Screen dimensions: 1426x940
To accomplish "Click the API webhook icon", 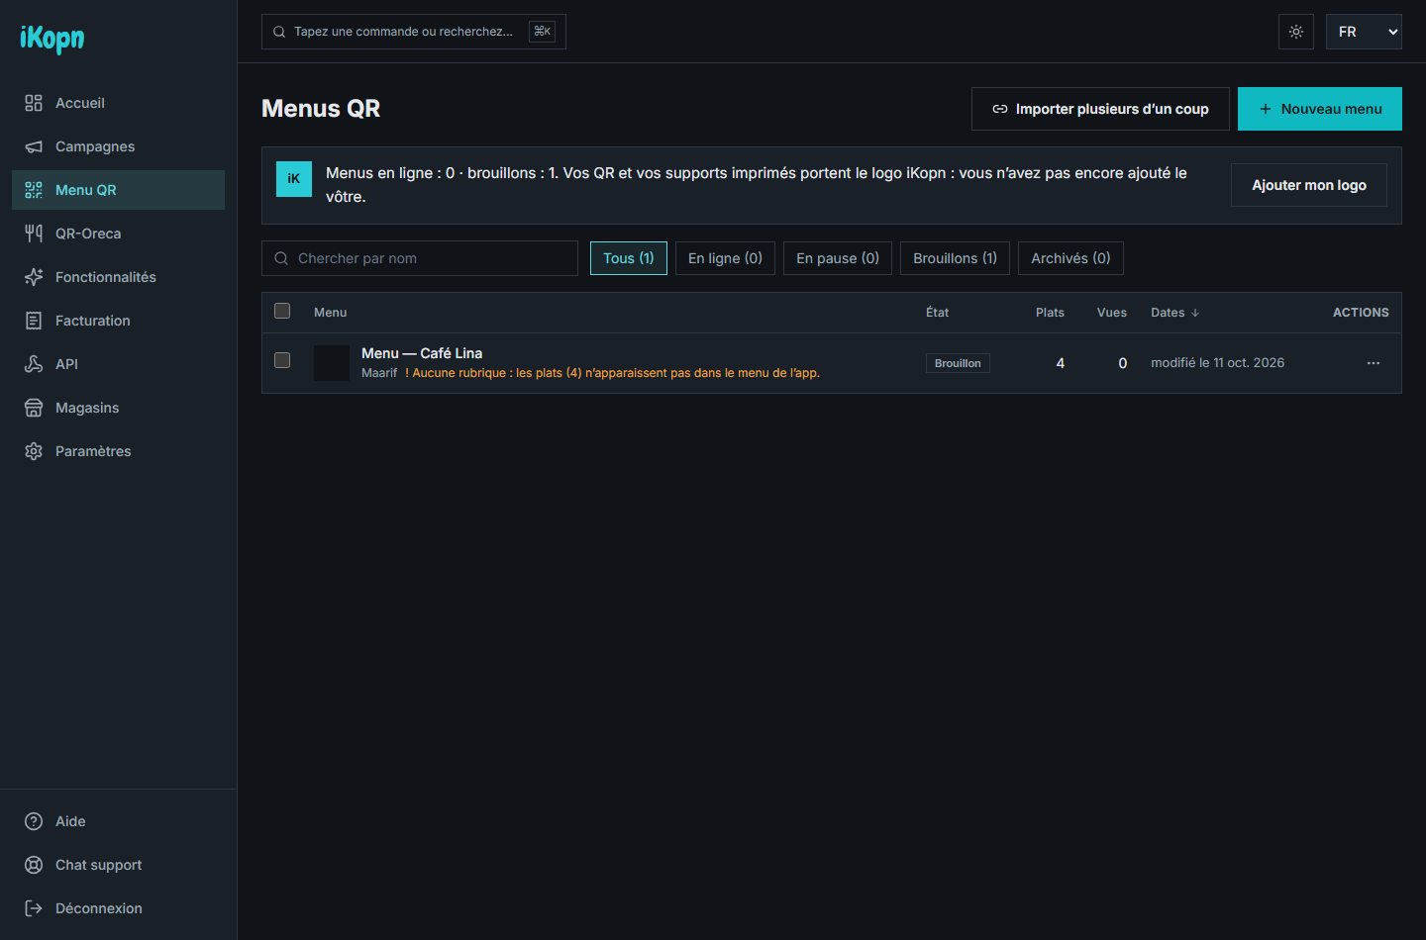I will click(34, 364).
